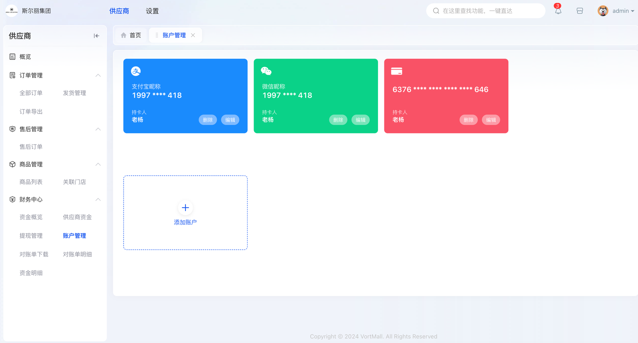The height and width of the screenshot is (343, 638).
Task: Collapse the 财务中心 menu section
Action: [x=98, y=200]
